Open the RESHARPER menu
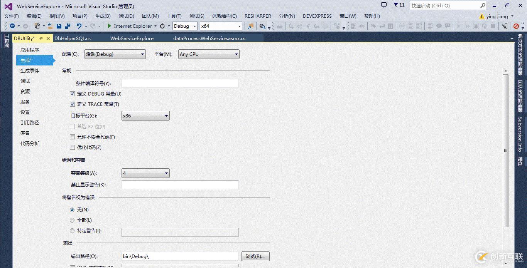This screenshot has height=268, width=527. pos(258,16)
